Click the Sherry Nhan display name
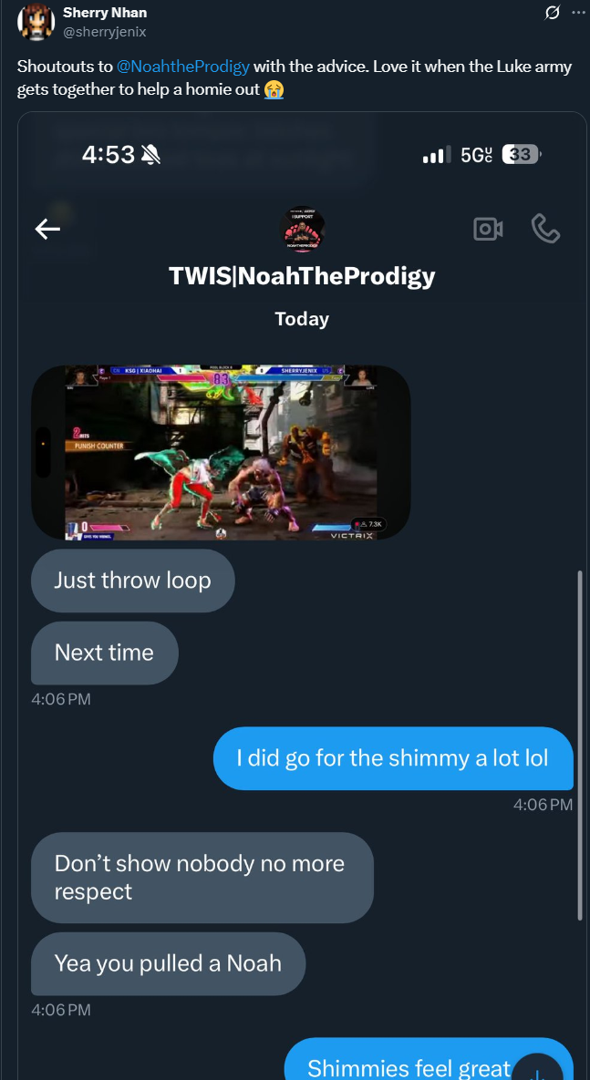 105,13
